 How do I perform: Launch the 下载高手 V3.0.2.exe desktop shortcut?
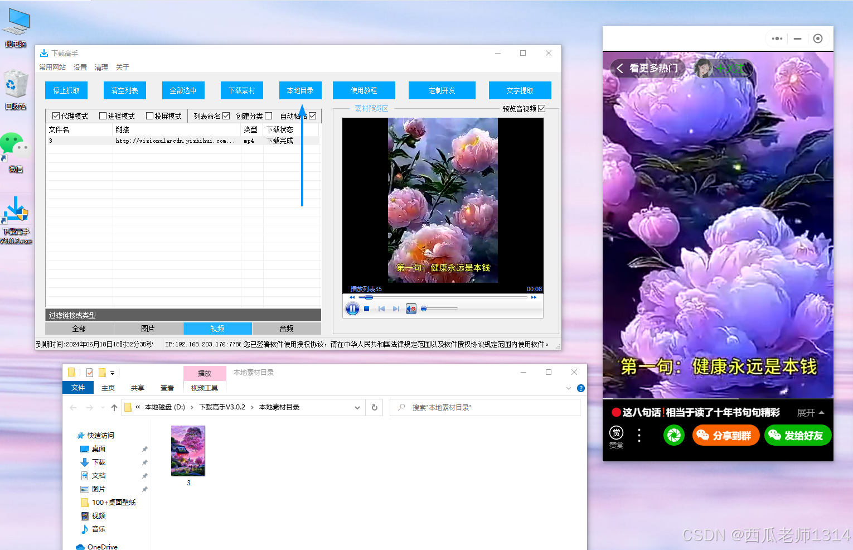point(16,220)
